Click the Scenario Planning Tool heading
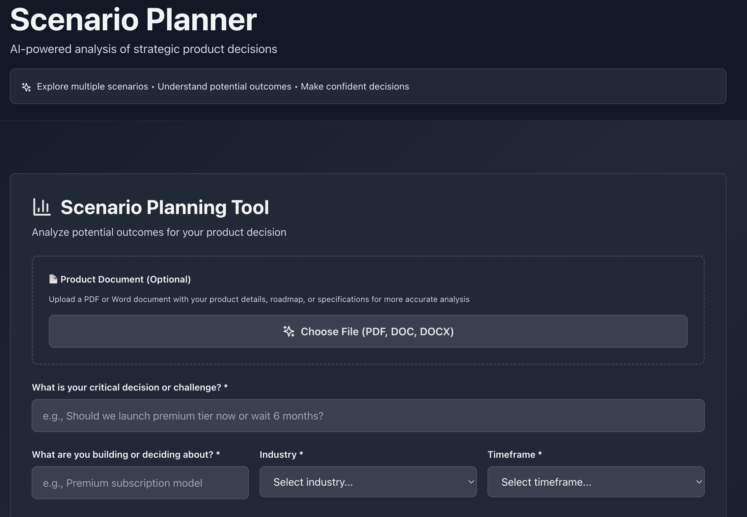 coord(165,207)
